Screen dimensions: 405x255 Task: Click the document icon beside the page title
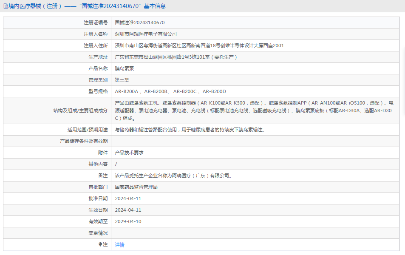pyautogui.click(x=6, y=6)
